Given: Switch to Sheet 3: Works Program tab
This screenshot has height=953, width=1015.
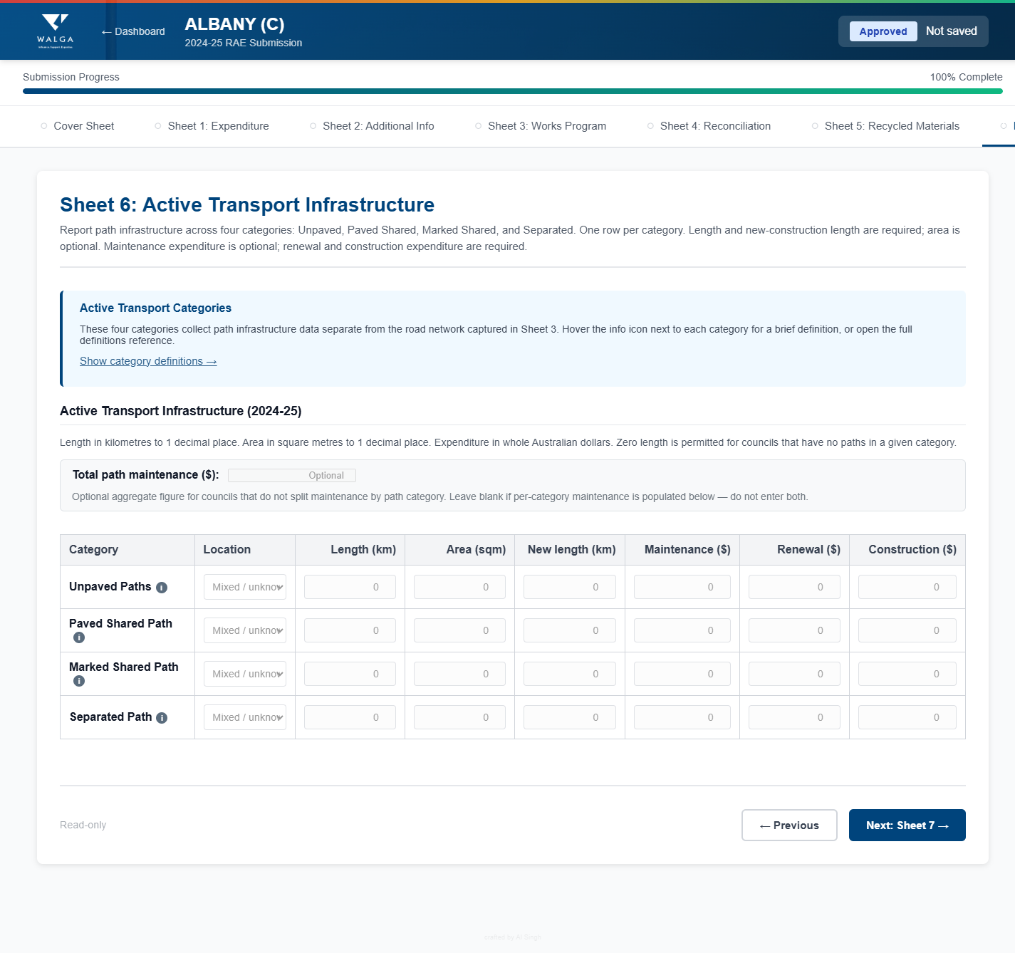Looking at the screenshot, I should point(541,126).
